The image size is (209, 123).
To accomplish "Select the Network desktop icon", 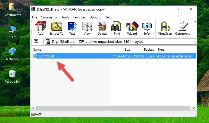I will tap(12, 54).
